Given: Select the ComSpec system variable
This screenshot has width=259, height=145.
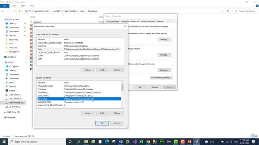Looking at the screenshot, I should (x=79, y=89).
